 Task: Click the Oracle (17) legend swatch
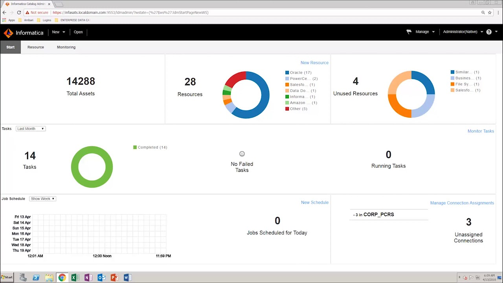point(287,72)
